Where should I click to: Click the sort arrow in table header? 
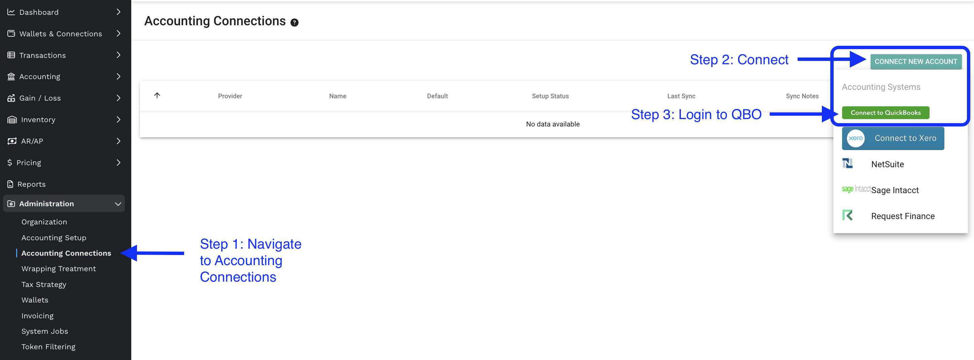point(157,95)
